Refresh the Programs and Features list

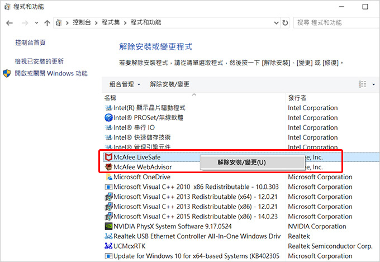pyautogui.click(x=285, y=23)
